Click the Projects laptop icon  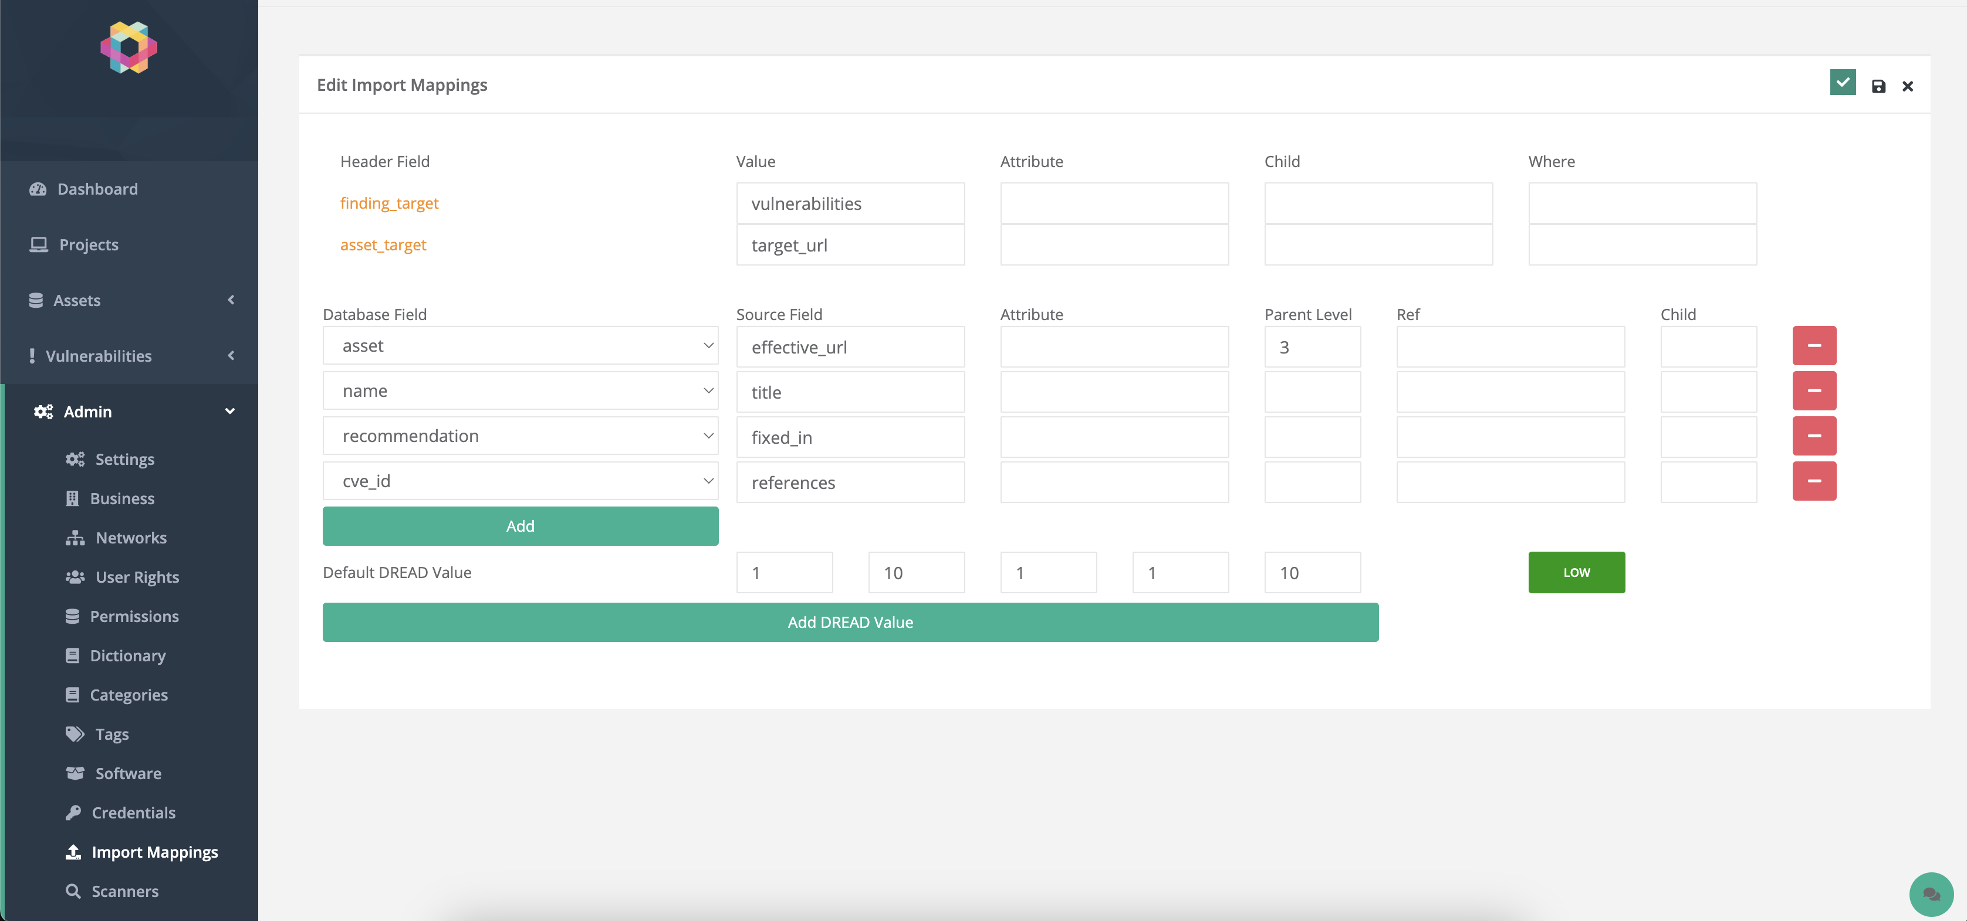39,244
